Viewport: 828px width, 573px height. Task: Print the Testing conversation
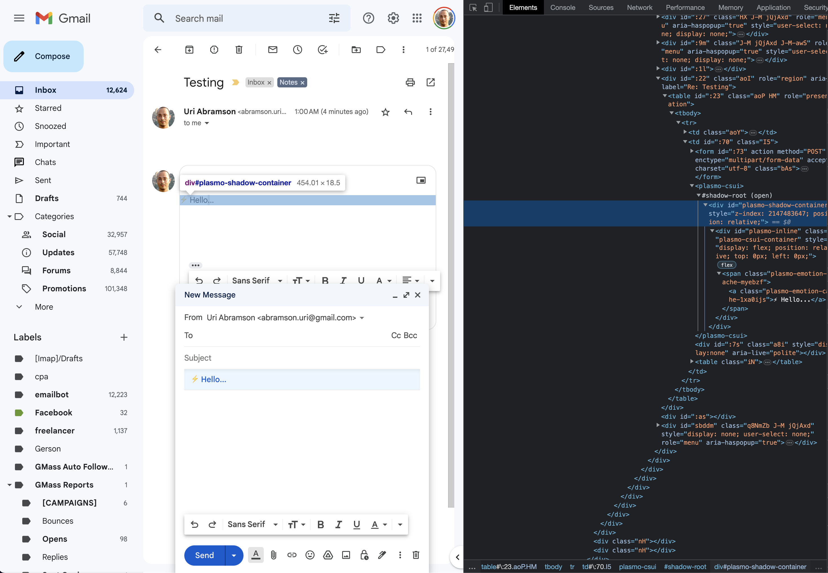tap(410, 82)
